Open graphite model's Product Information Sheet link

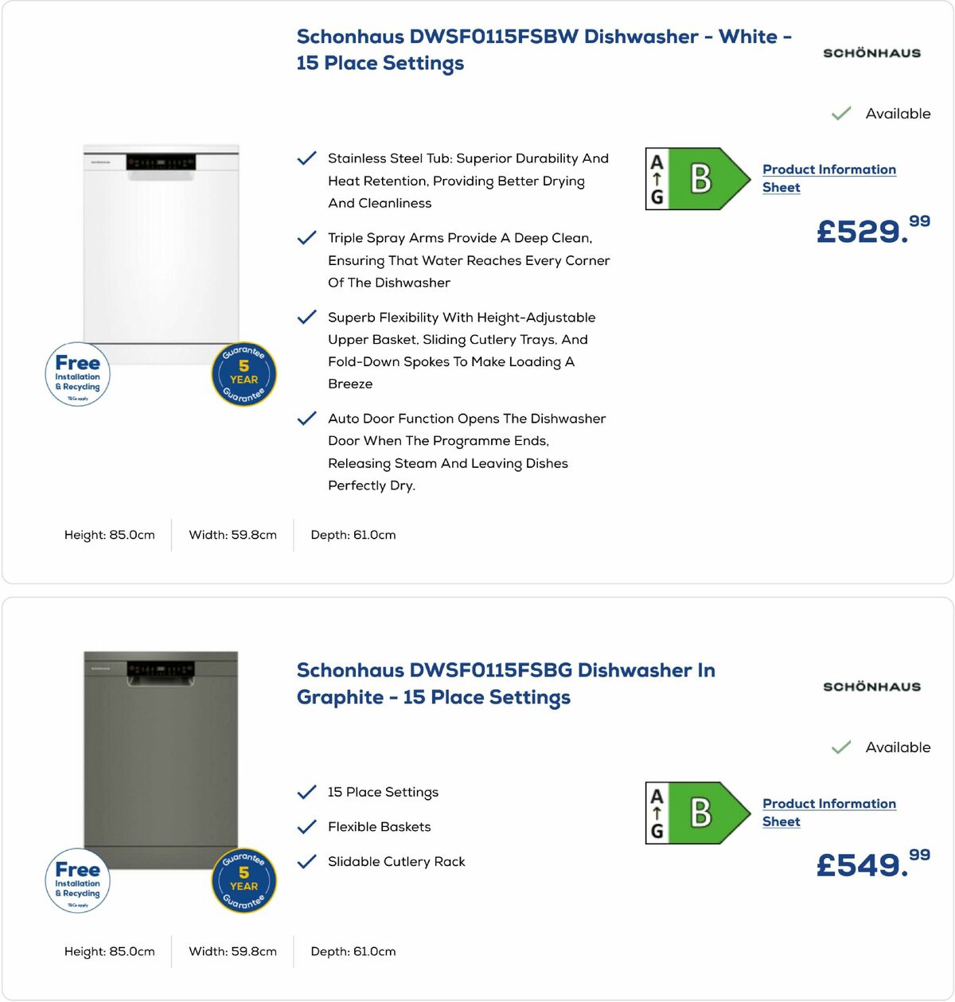coord(828,812)
